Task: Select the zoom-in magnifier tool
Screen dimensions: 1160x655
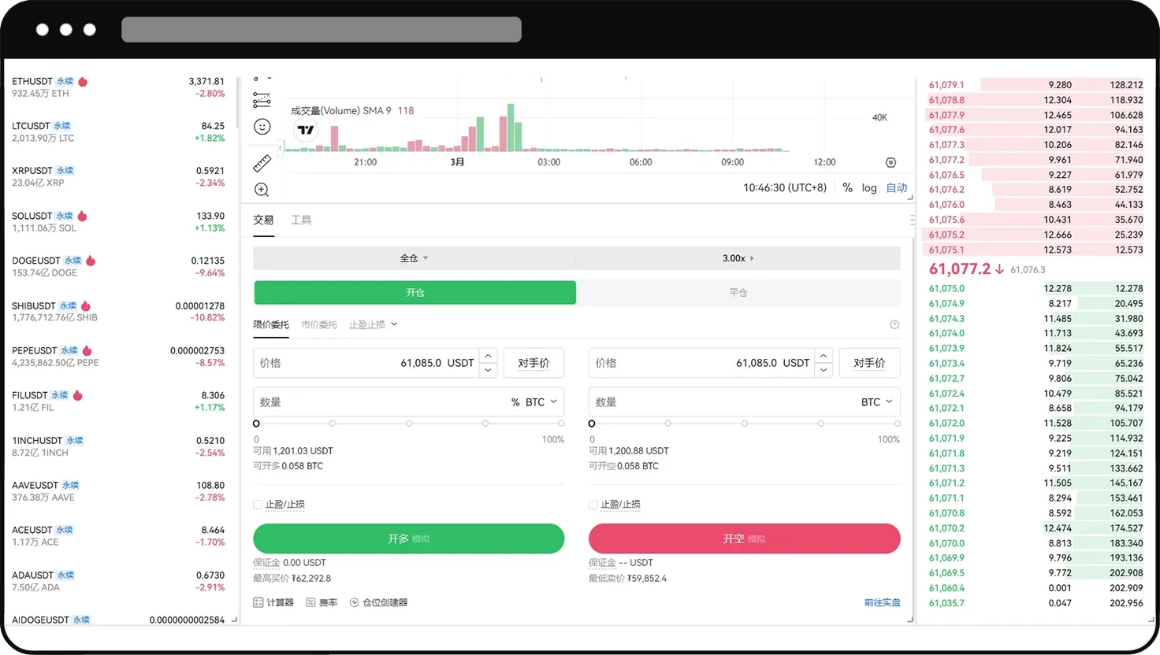Action: coord(262,189)
